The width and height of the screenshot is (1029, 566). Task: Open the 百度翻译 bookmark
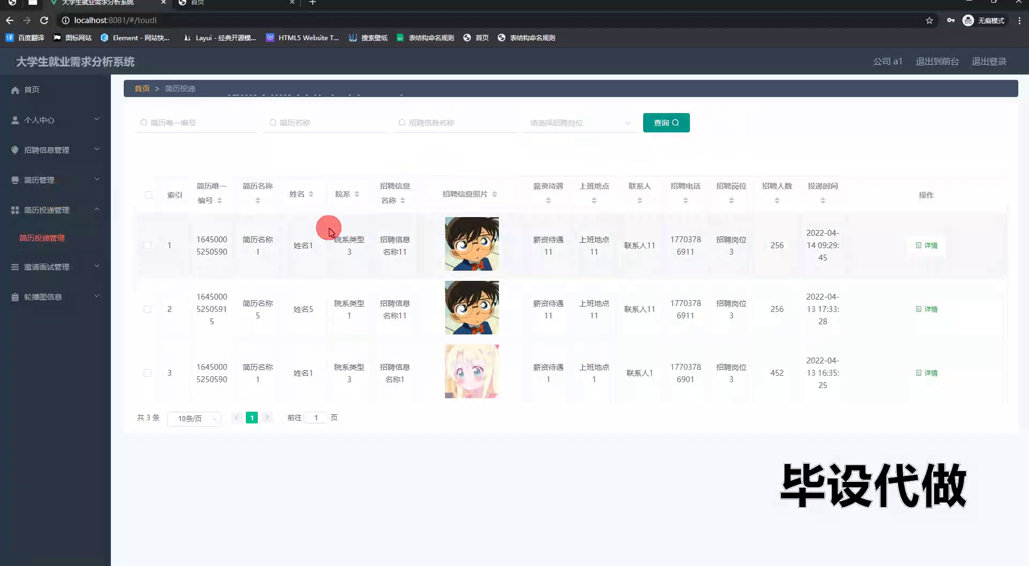(x=25, y=38)
